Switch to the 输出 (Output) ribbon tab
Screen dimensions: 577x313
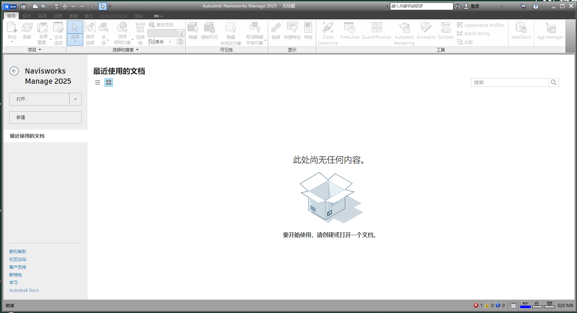tap(89, 16)
